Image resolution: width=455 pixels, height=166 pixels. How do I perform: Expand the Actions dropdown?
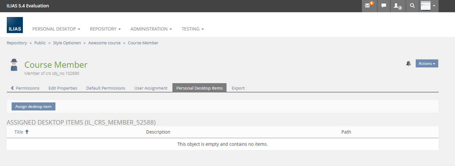[427, 63]
